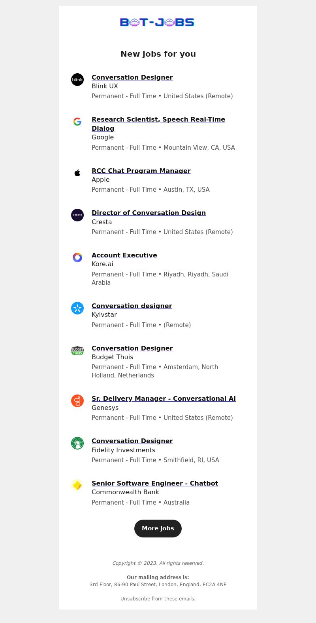The image size is (316, 623).
Task: Click the Blink UX company logo
Action: point(77,80)
